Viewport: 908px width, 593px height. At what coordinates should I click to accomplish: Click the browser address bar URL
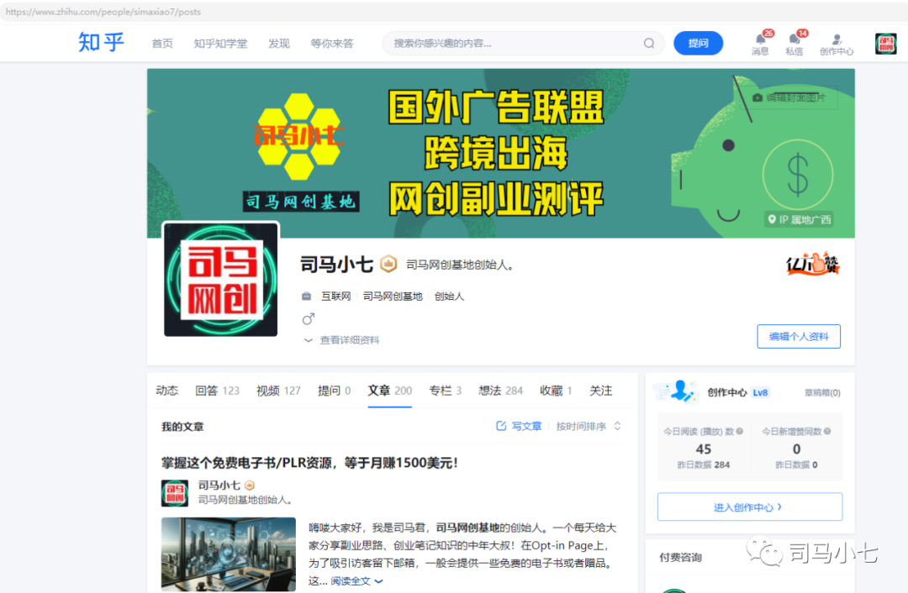103,12
